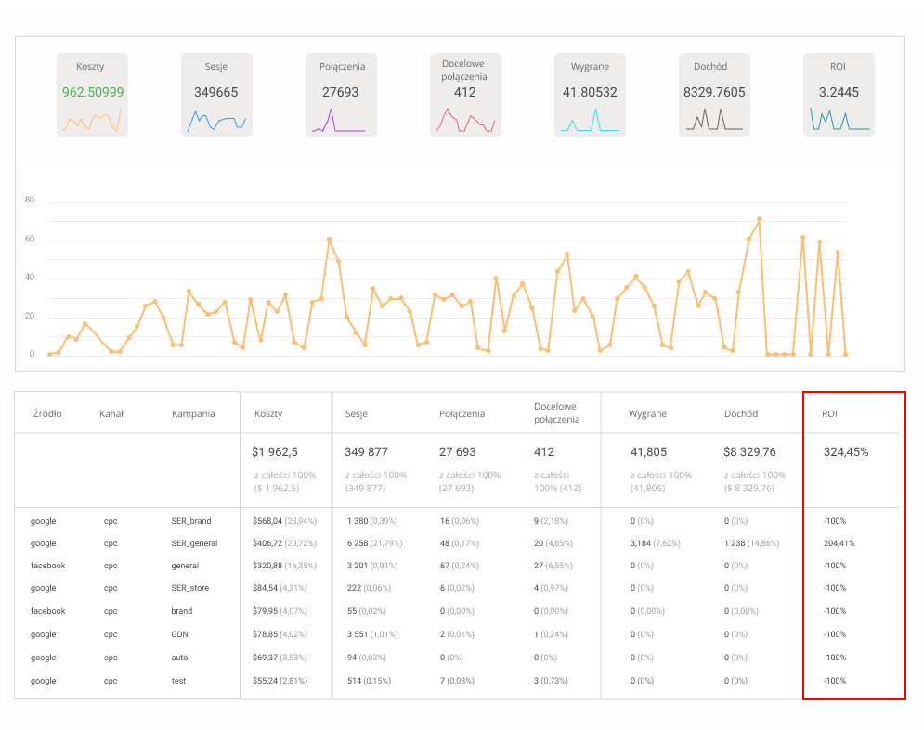Click the SER_general campaign cell
The height and width of the screenshot is (730, 924).
[194, 543]
